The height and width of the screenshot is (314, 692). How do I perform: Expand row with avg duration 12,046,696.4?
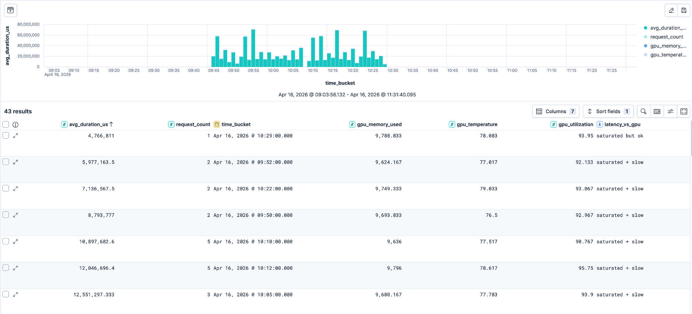pyautogui.click(x=16, y=268)
